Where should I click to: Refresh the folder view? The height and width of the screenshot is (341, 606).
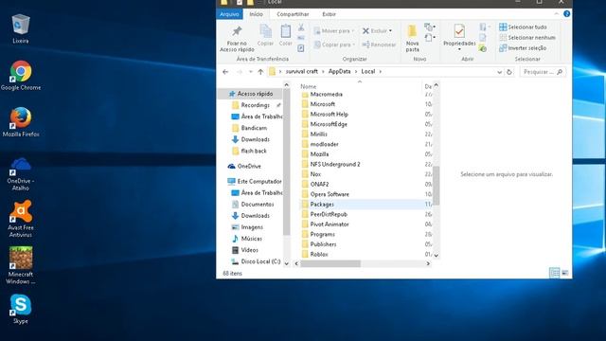509,72
